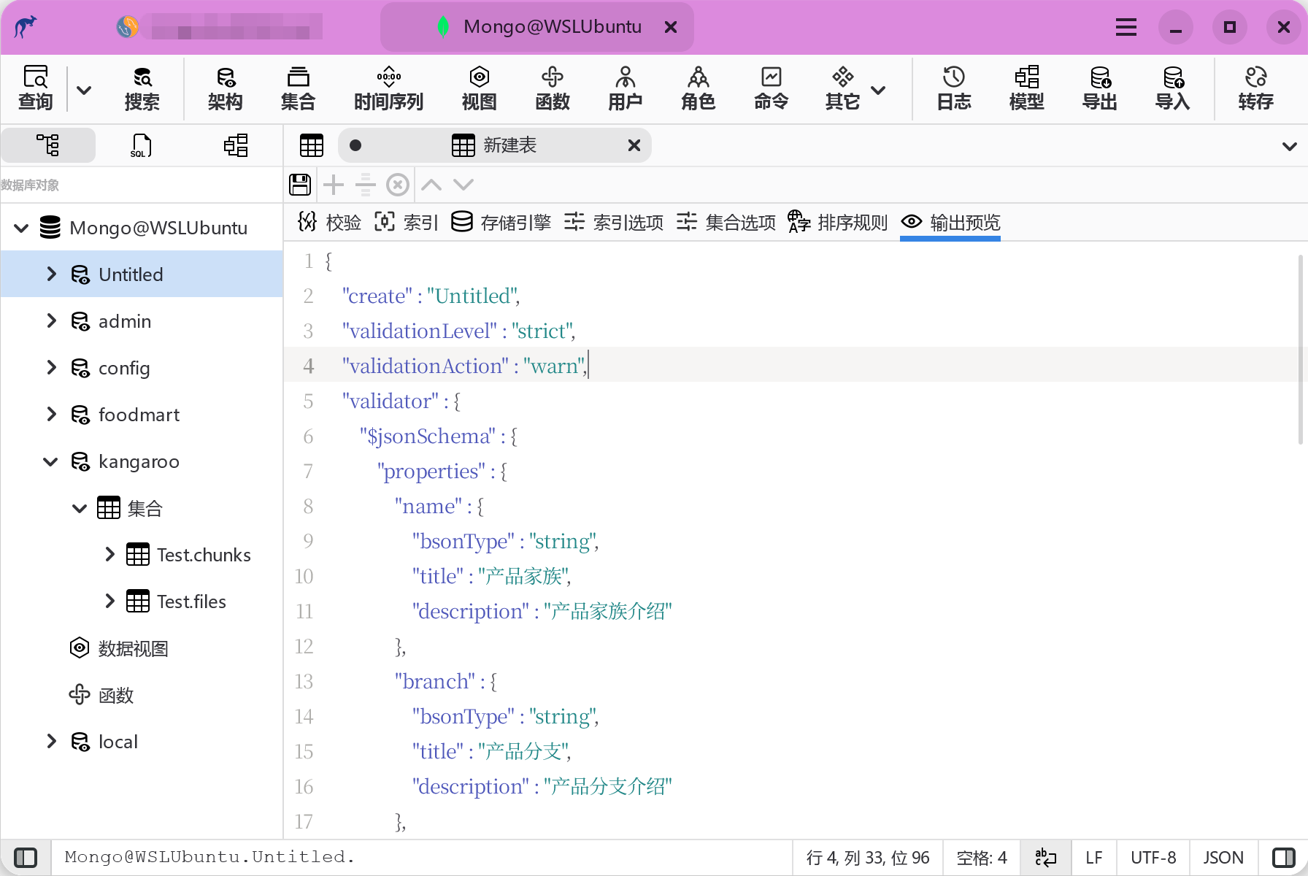Open the 用户 (User) management tool
The image size is (1308, 876).
click(625, 88)
